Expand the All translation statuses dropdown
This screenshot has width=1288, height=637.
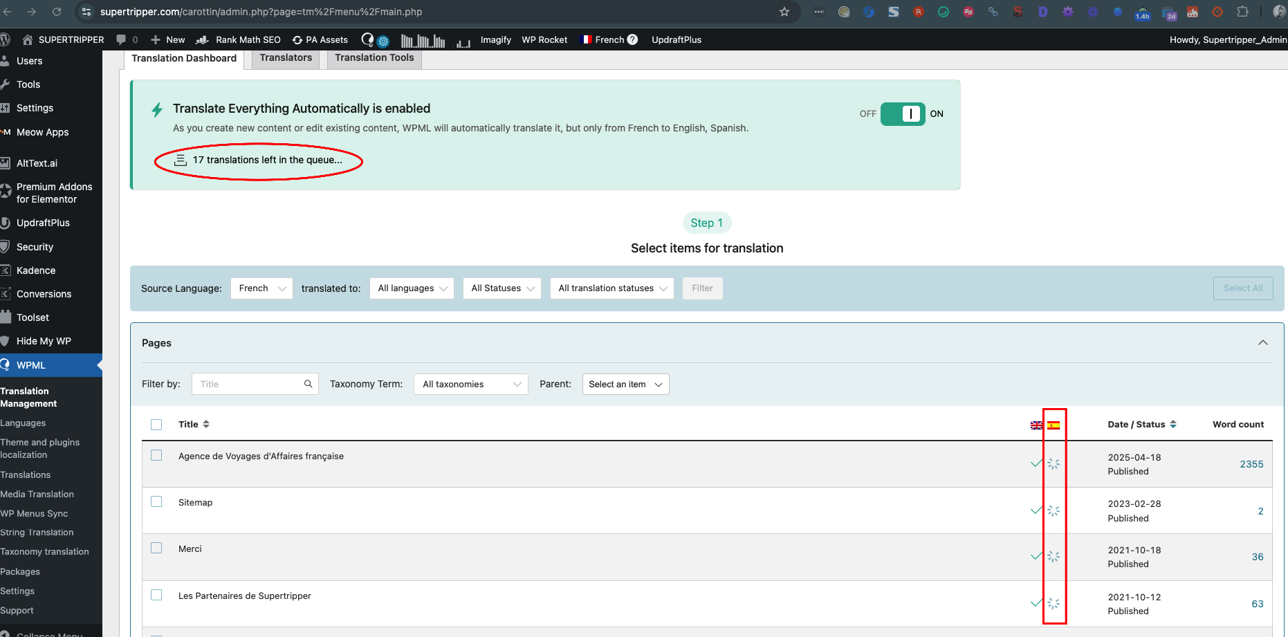611,288
